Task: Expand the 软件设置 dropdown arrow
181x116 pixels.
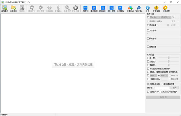Action: coord(169,7)
